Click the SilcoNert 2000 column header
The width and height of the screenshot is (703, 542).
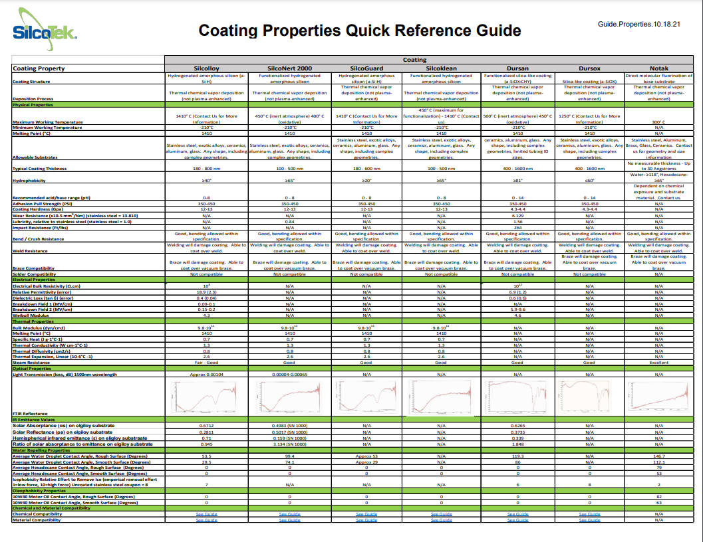tap(289, 68)
